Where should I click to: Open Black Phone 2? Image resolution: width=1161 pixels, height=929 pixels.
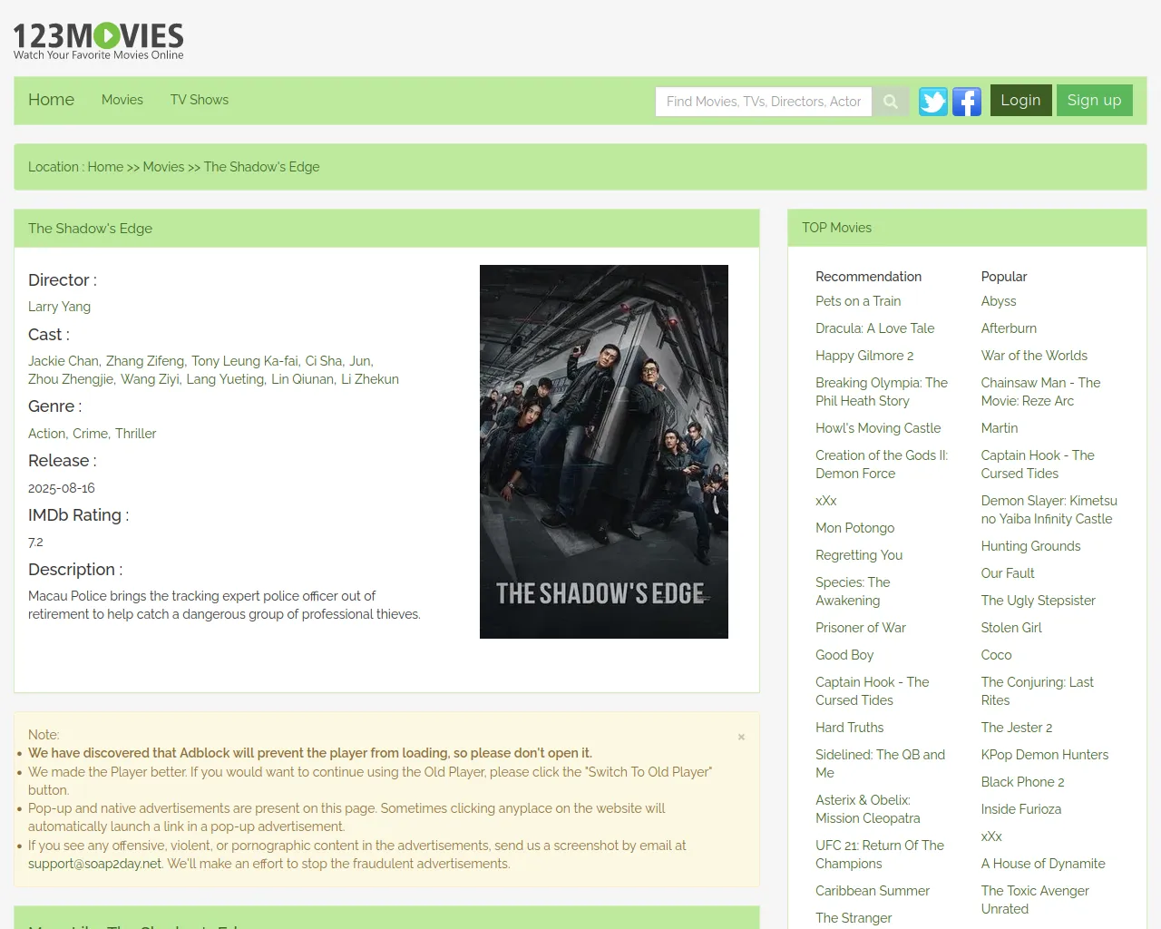pos(1023,782)
